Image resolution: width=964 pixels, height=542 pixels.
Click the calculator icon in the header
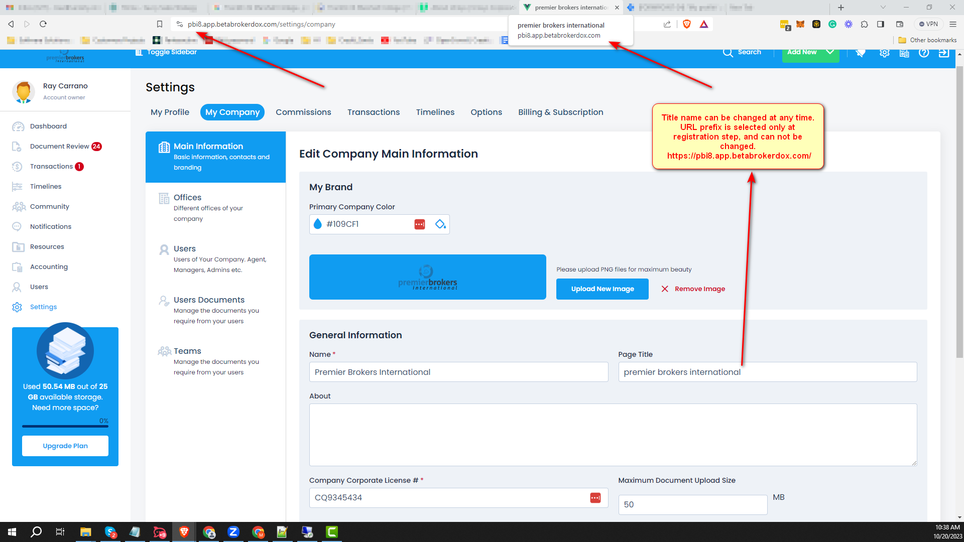(x=904, y=53)
